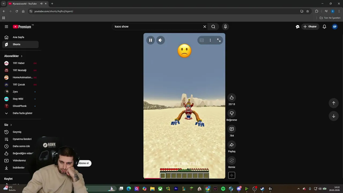This screenshot has height=193, width=343.
Task: Dislike the Short with the Beğenme button
Action: [x=232, y=113]
